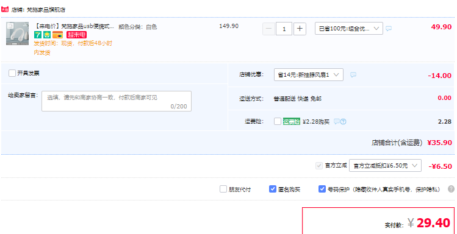Open the 已省100元 combo discount dropdown
This screenshot has width=457, height=234.
pos(349,29)
